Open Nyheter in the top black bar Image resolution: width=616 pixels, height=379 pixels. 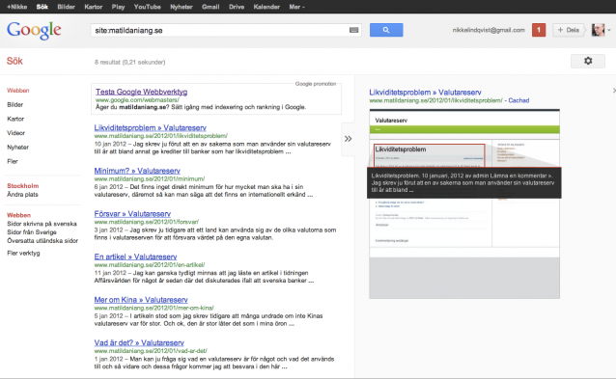click(x=182, y=7)
